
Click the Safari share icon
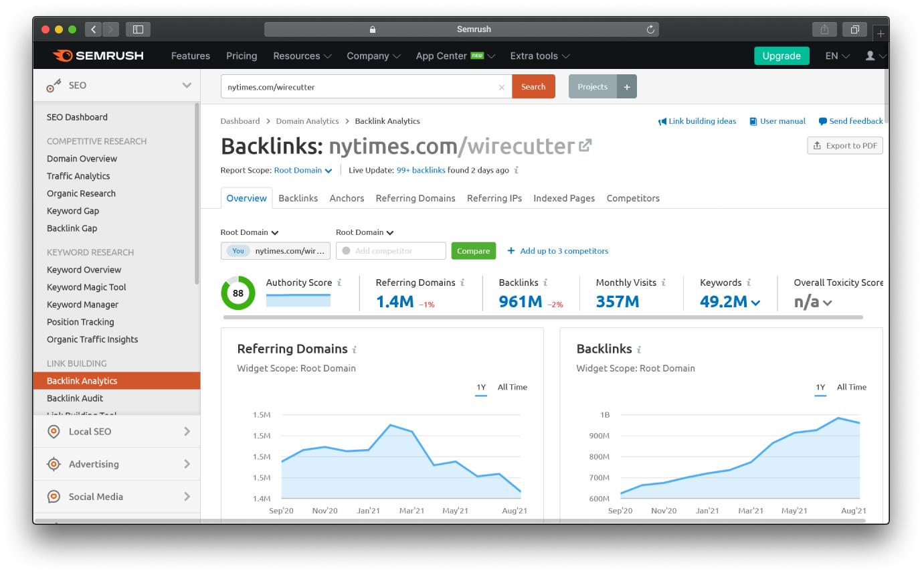point(824,29)
